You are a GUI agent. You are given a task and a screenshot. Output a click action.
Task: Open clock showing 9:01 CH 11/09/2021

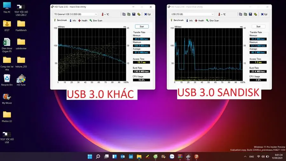coord(277,157)
